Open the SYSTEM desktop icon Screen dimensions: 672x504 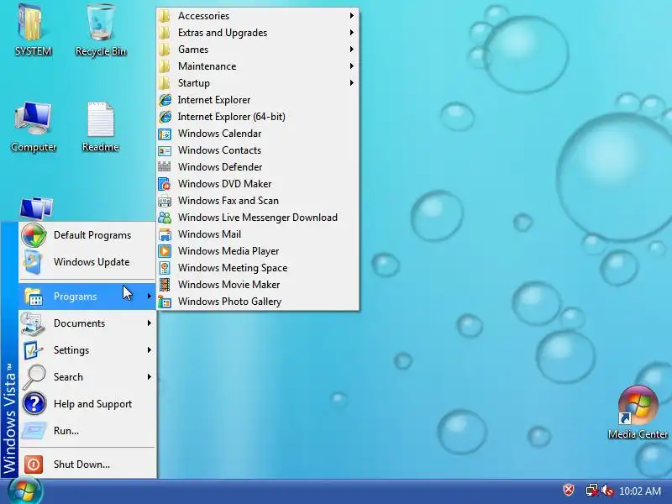[32, 30]
